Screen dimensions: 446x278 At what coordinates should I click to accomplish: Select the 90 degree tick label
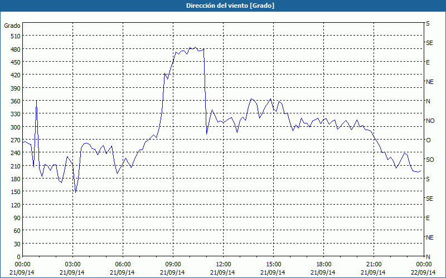[17, 218]
